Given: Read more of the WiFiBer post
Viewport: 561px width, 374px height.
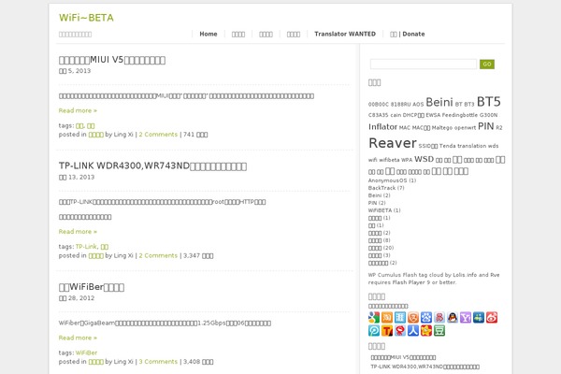Looking at the screenshot, I should pyautogui.click(x=78, y=338).
